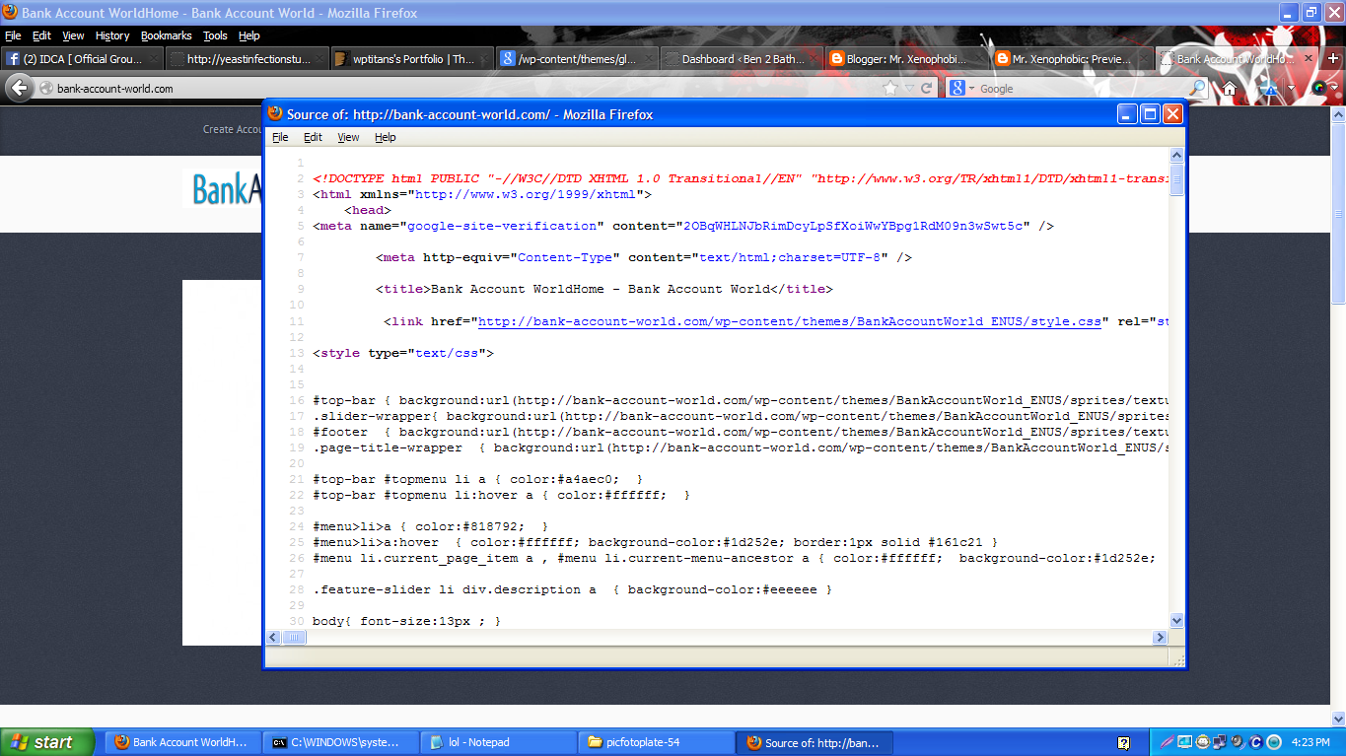
Task: Click the monkey face tray icon
Action: (1203, 742)
